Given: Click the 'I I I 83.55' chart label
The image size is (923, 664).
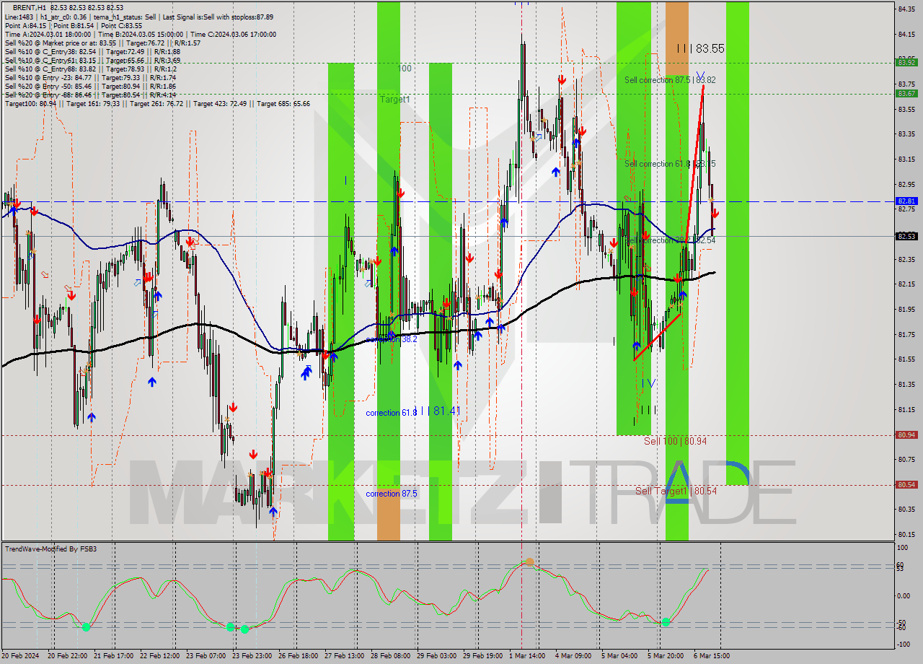Looking at the screenshot, I should tap(700, 48).
